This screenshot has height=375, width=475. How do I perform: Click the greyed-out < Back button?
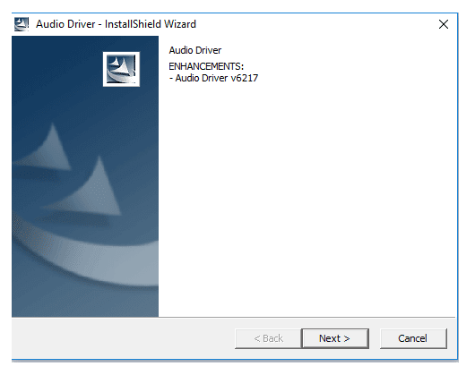coord(268,338)
